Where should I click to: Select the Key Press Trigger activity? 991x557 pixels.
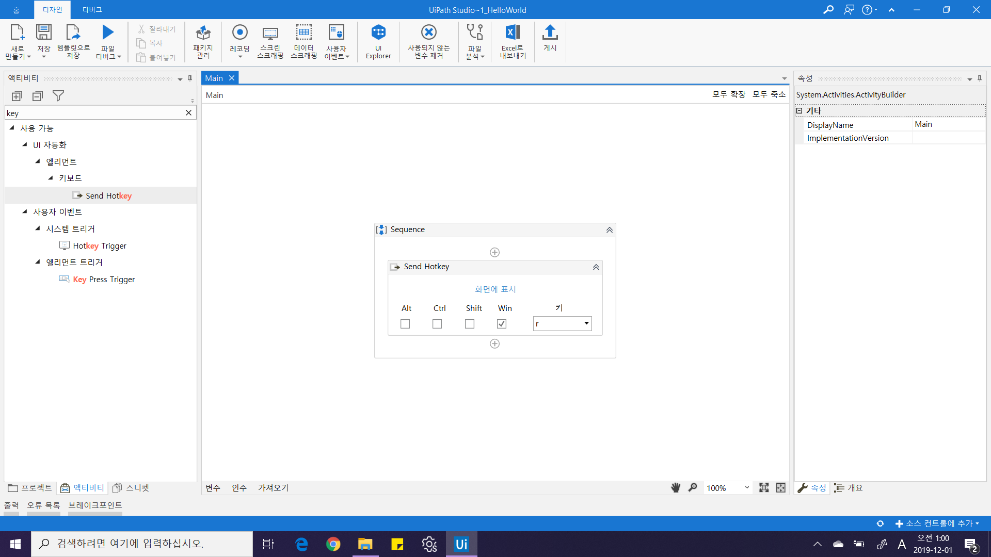pyautogui.click(x=104, y=280)
